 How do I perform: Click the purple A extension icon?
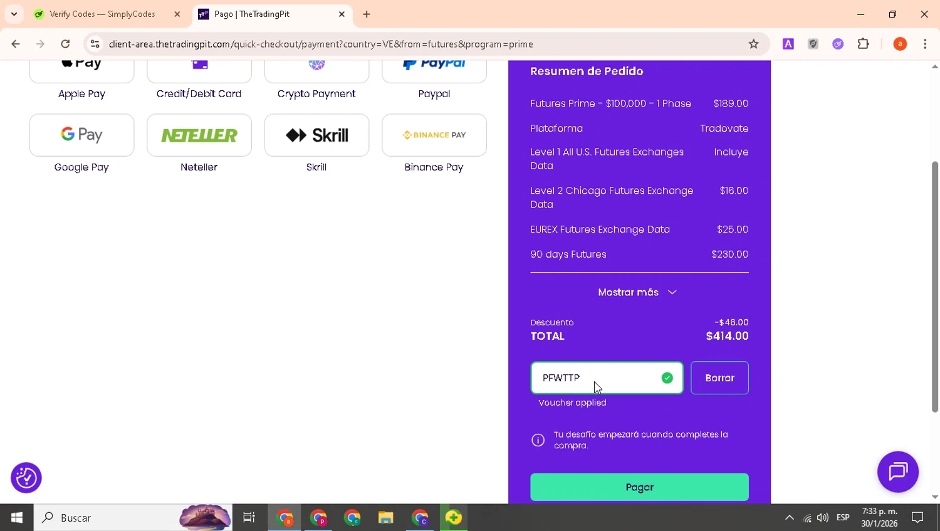(788, 44)
